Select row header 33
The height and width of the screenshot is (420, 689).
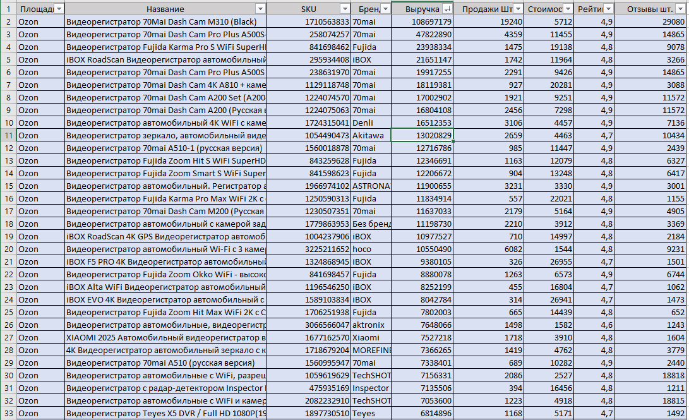(8, 414)
